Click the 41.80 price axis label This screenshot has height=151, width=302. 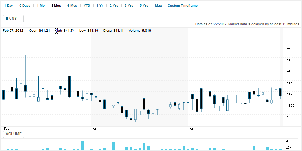291,60
